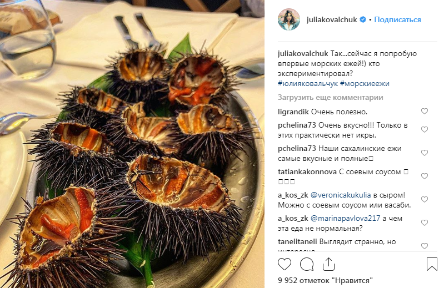Open the @marinapavlova217 mention
The height and width of the screenshot is (288, 439).
(x=345, y=219)
